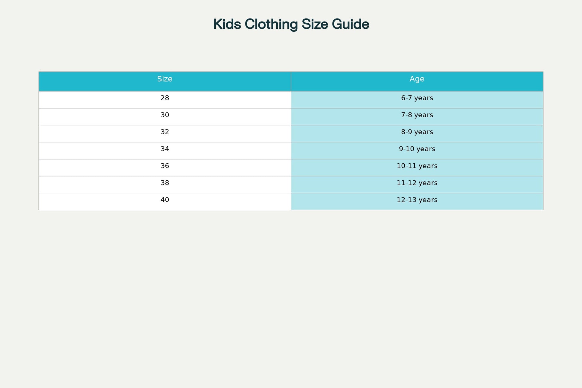Click the "9-10 years" age cell
Image resolution: width=582 pixels, height=388 pixels.
coord(417,149)
